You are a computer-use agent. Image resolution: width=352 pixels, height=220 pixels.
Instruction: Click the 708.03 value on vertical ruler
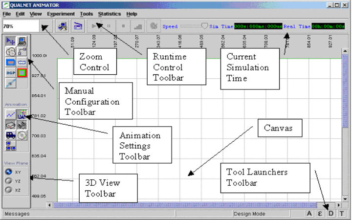point(39,135)
